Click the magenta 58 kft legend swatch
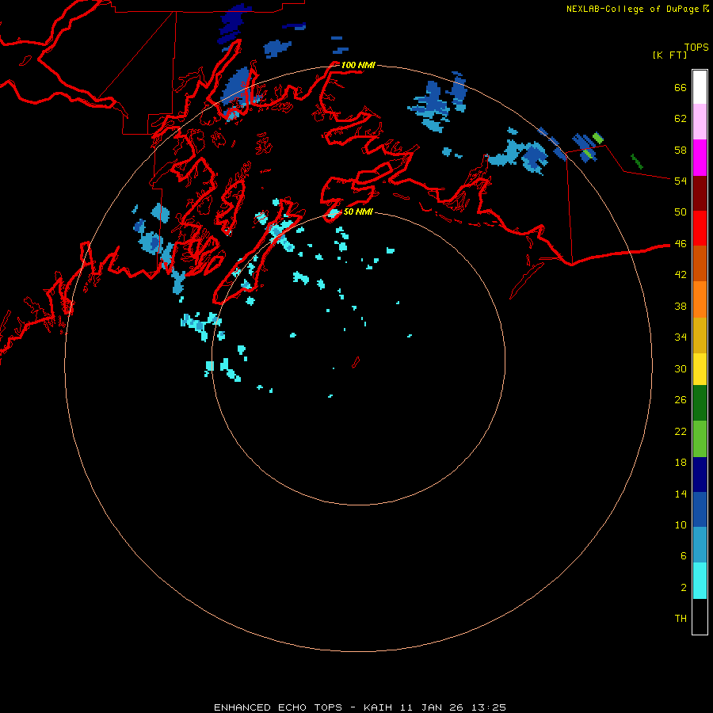The width and height of the screenshot is (713, 713). click(x=700, y=158)
